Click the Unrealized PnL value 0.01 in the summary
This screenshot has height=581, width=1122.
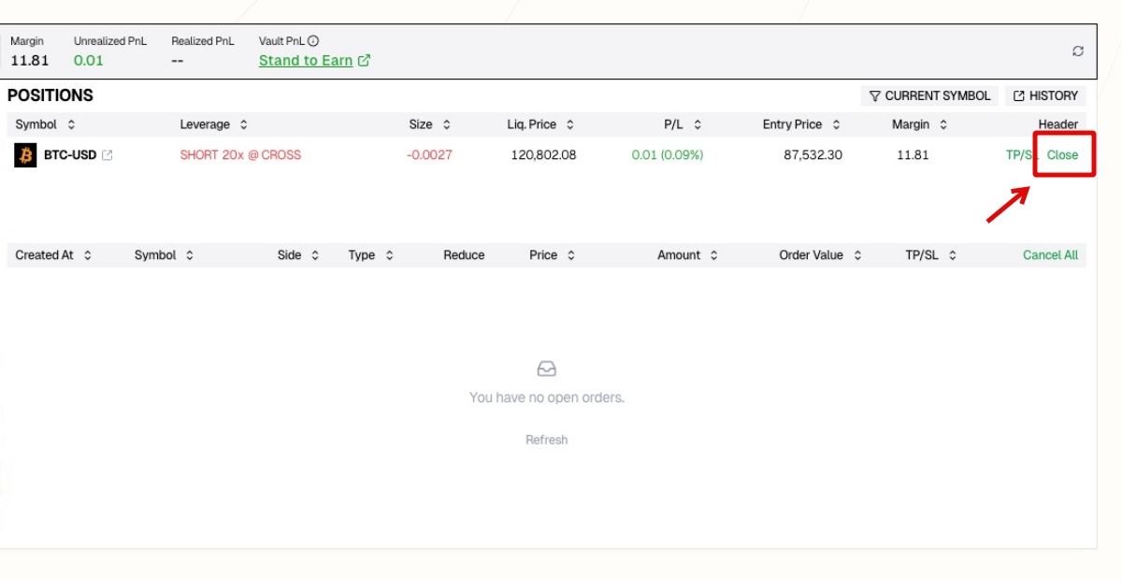click(x=89, y=60)
